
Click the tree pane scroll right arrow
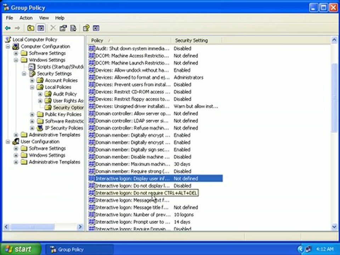(x=80, y=227)
